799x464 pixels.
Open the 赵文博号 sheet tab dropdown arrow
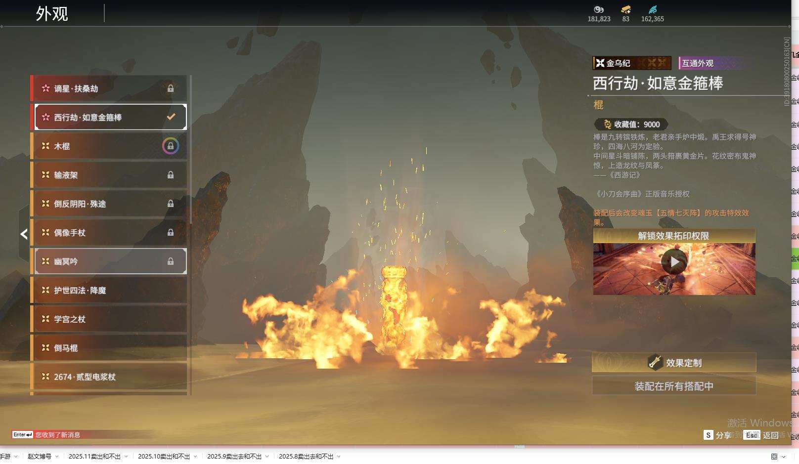57,457
